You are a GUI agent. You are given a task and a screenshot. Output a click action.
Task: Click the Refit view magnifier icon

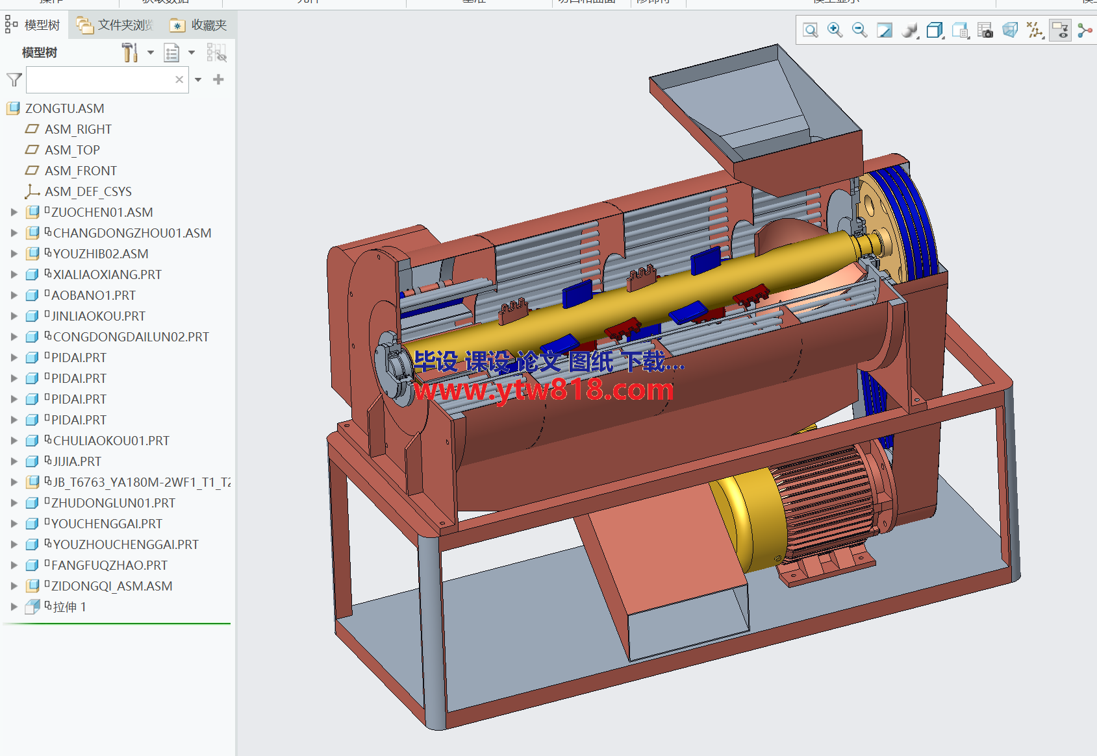(810, 30)
